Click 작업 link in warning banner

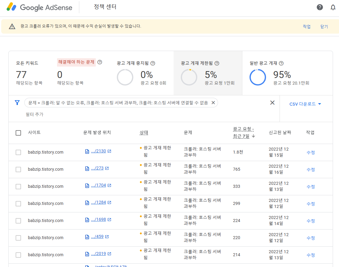[307, 27]
